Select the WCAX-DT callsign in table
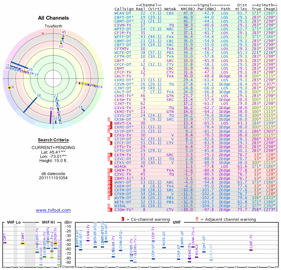This screenshot has width=281, height=270. [x=123, y=13]
